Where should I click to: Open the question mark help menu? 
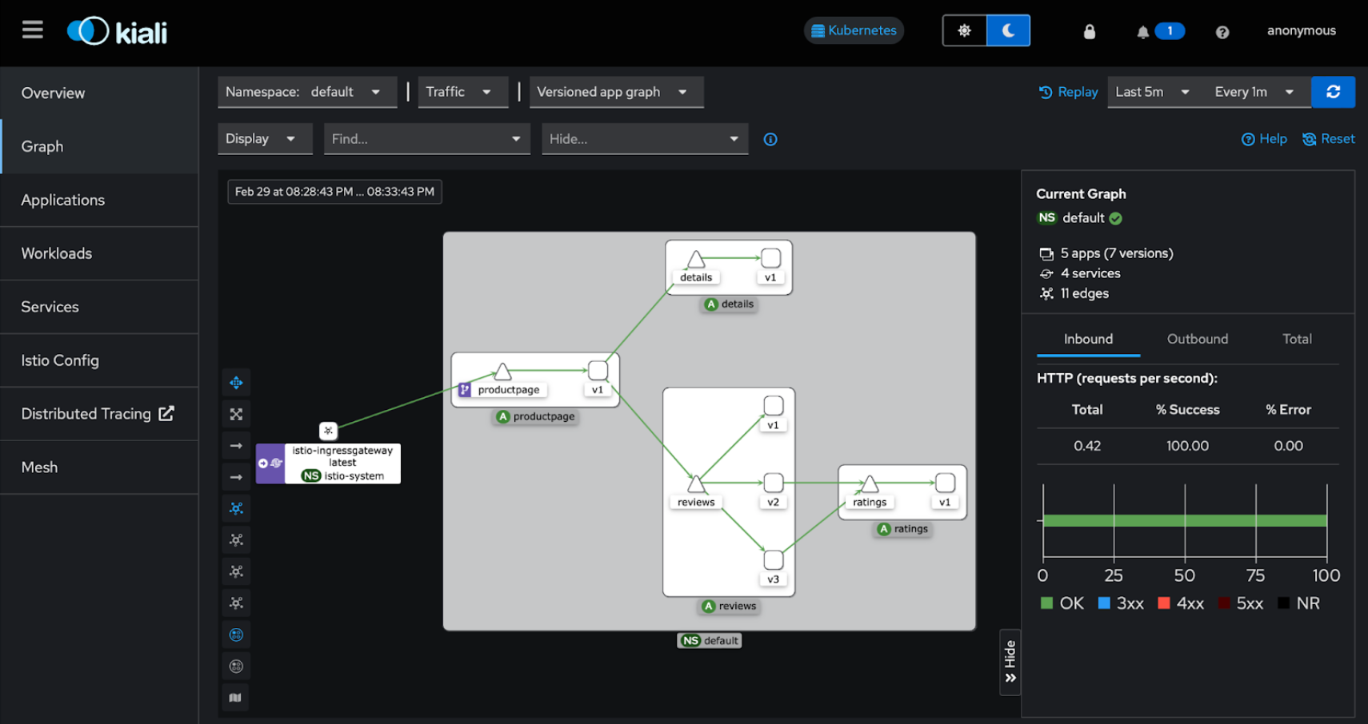click(x=1222, y=32)
